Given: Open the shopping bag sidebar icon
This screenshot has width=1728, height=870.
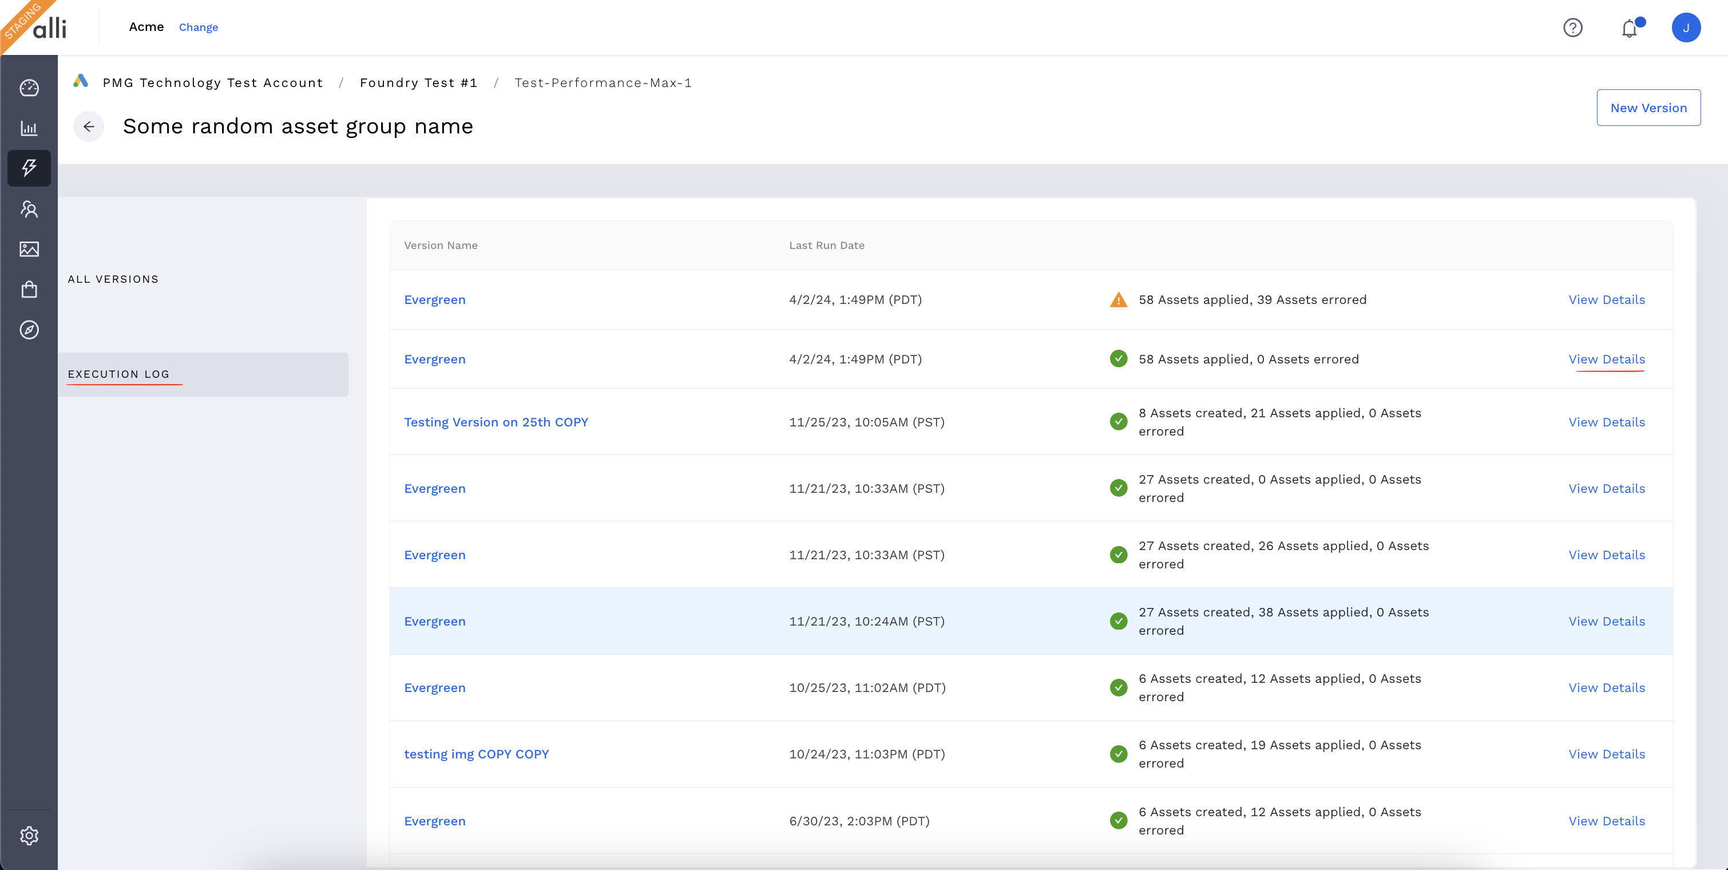Looking at the screenshot, I should (29, 289).
